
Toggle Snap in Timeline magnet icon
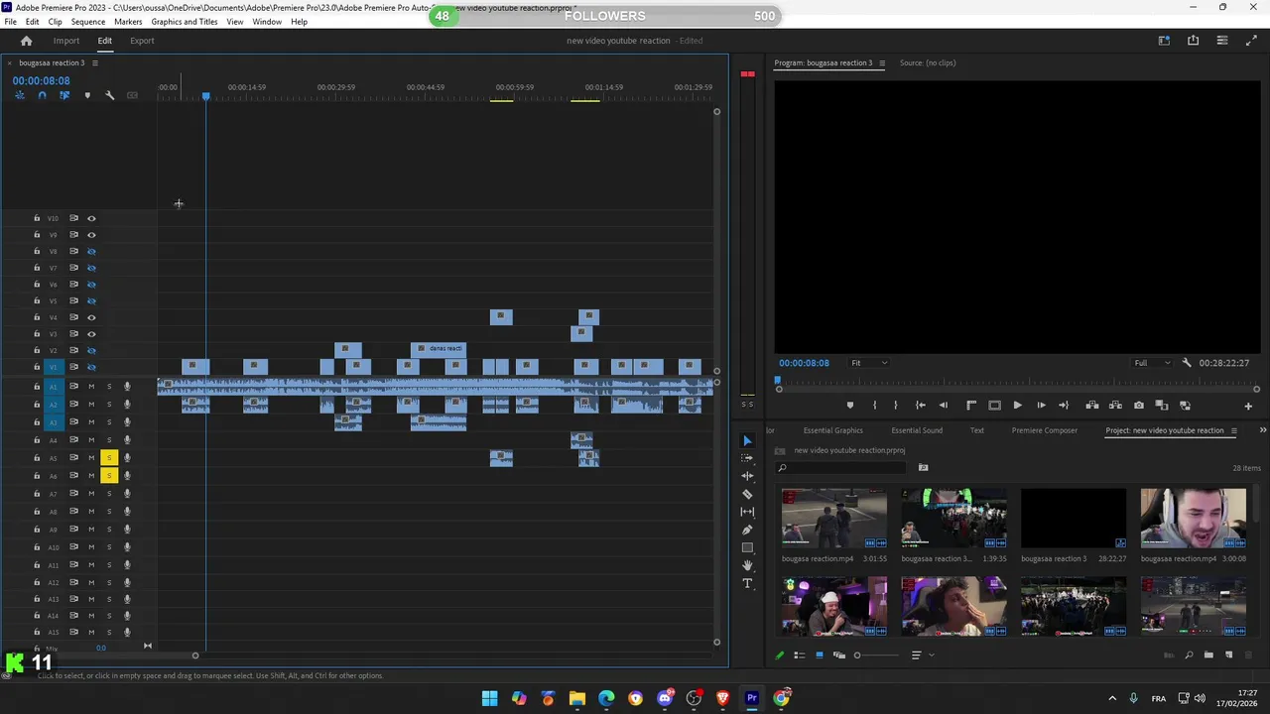[x=42, y=95]
